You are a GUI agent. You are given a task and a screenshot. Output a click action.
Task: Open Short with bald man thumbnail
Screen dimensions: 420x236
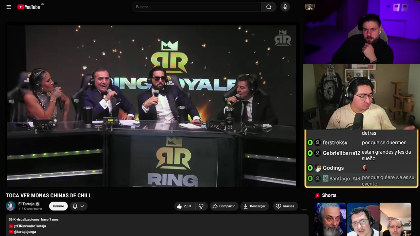pyautogui.click(x=395, y=219)
